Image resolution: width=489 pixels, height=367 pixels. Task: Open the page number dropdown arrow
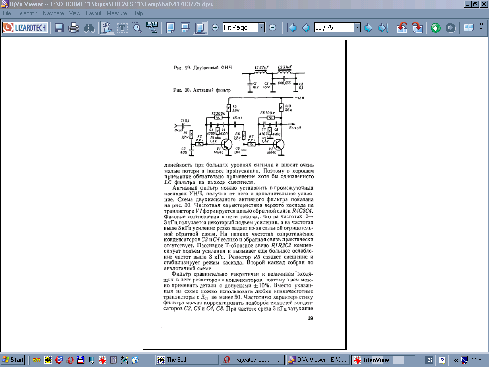click(357, 27)
